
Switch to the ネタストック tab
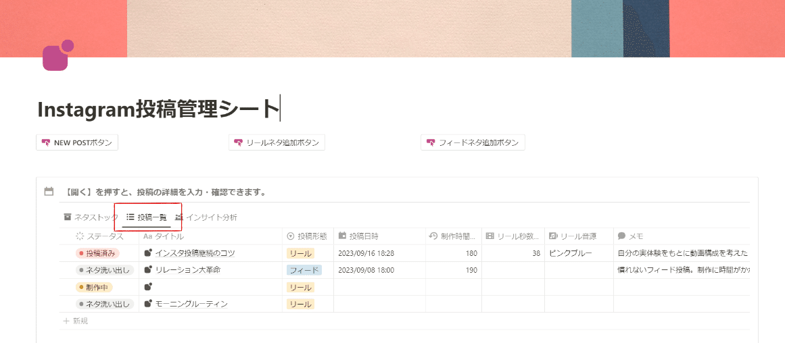[x=91, y=217]
